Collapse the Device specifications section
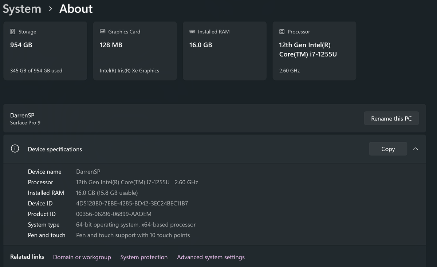The image size is (437, 267). [416, 149]
